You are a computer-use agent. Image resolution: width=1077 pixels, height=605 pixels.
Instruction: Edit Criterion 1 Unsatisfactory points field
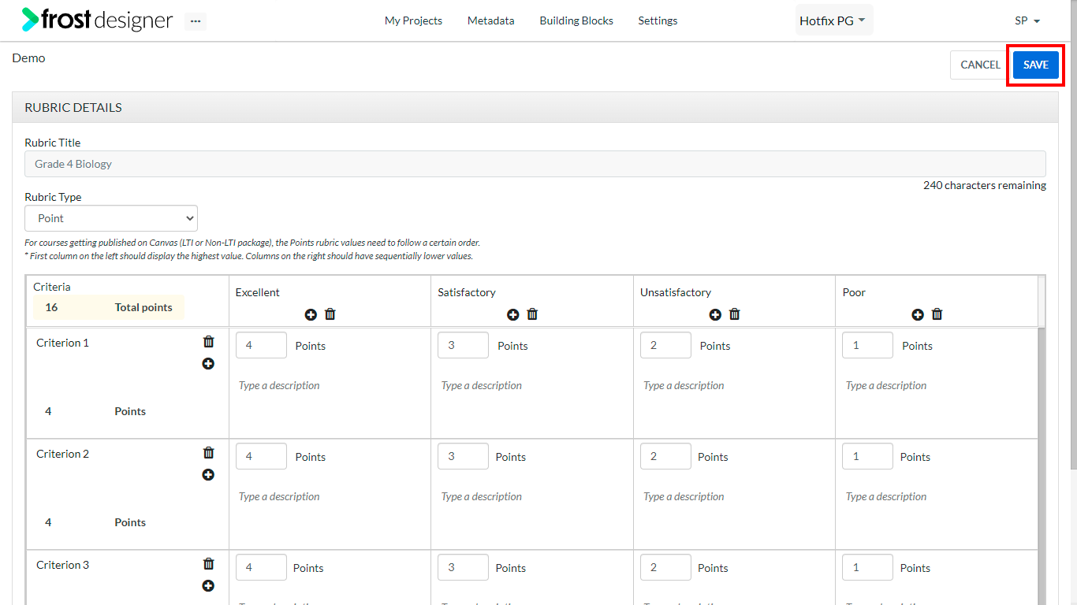click(x=665, y=345)
